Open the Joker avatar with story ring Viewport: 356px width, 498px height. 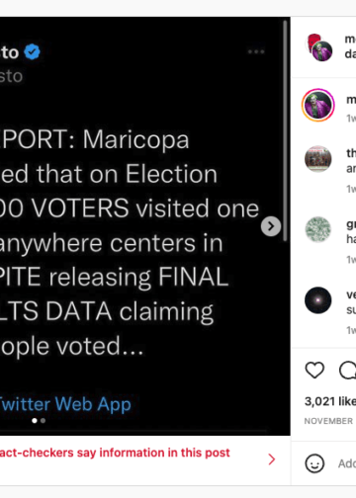[x=318, y=105]
